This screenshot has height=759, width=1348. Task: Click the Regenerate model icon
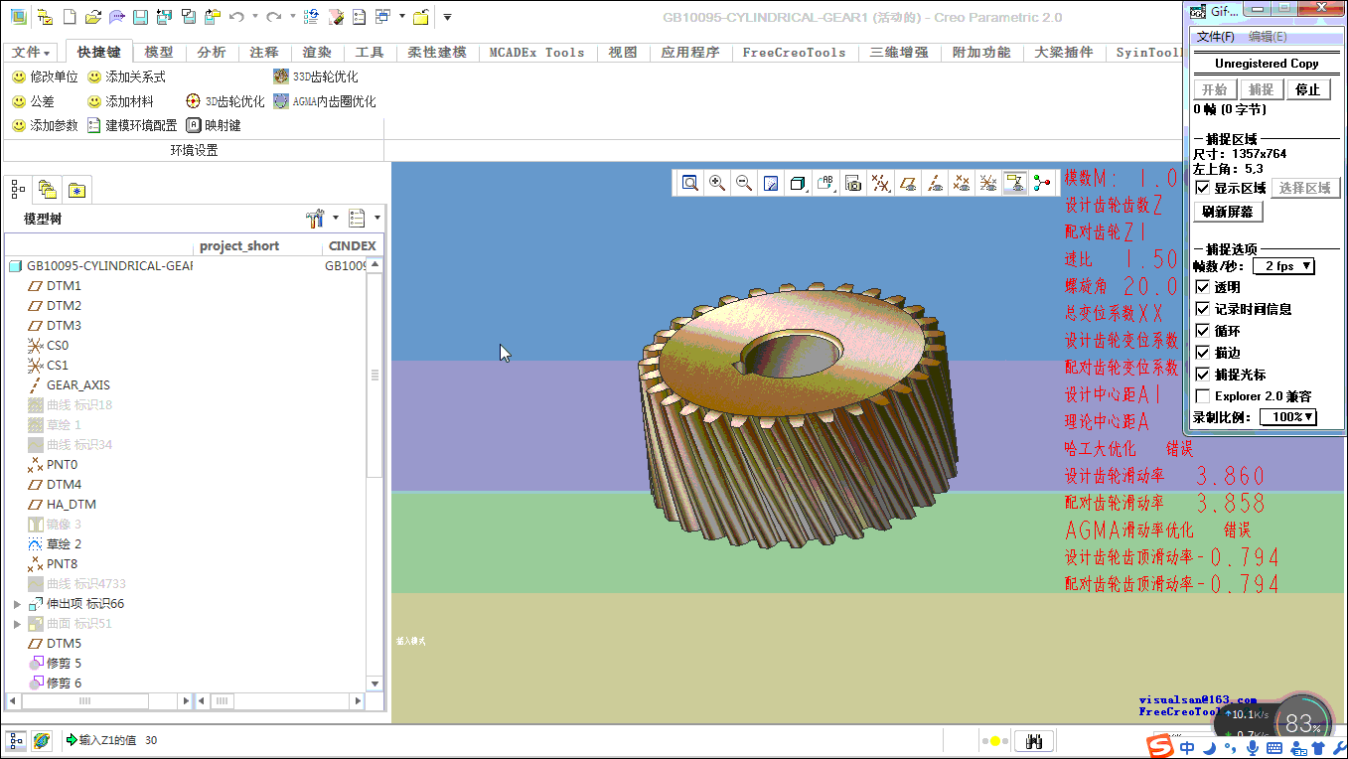311,17
